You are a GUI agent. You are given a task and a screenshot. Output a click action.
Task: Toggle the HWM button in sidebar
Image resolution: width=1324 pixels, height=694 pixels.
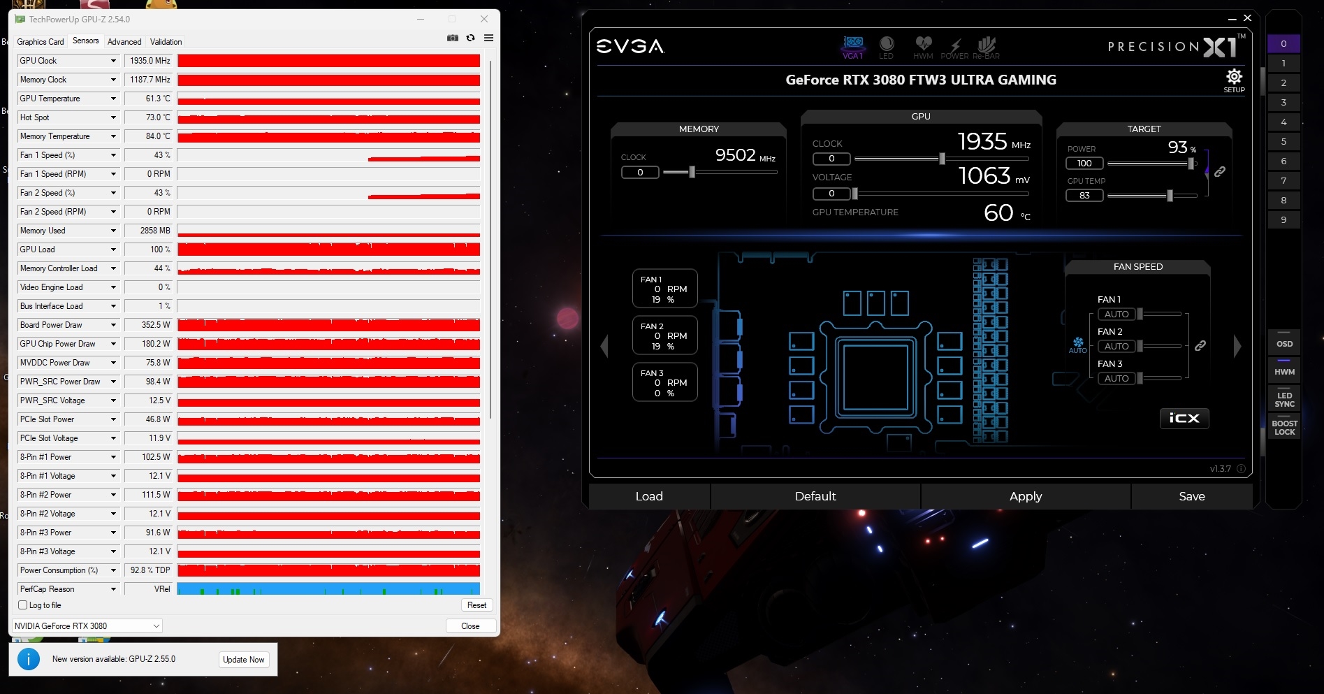click(x=1284, y=370)
